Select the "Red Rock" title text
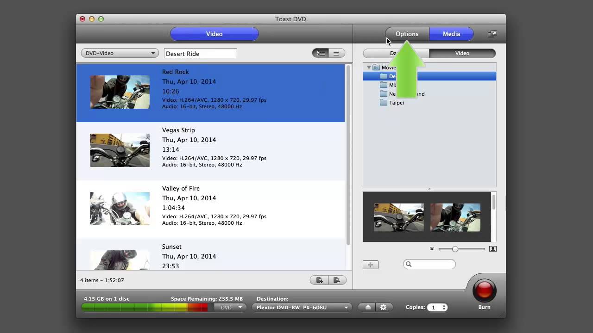The width and height of the screenshot is (593, 333). pyautogui.click(x=176, y=72)
